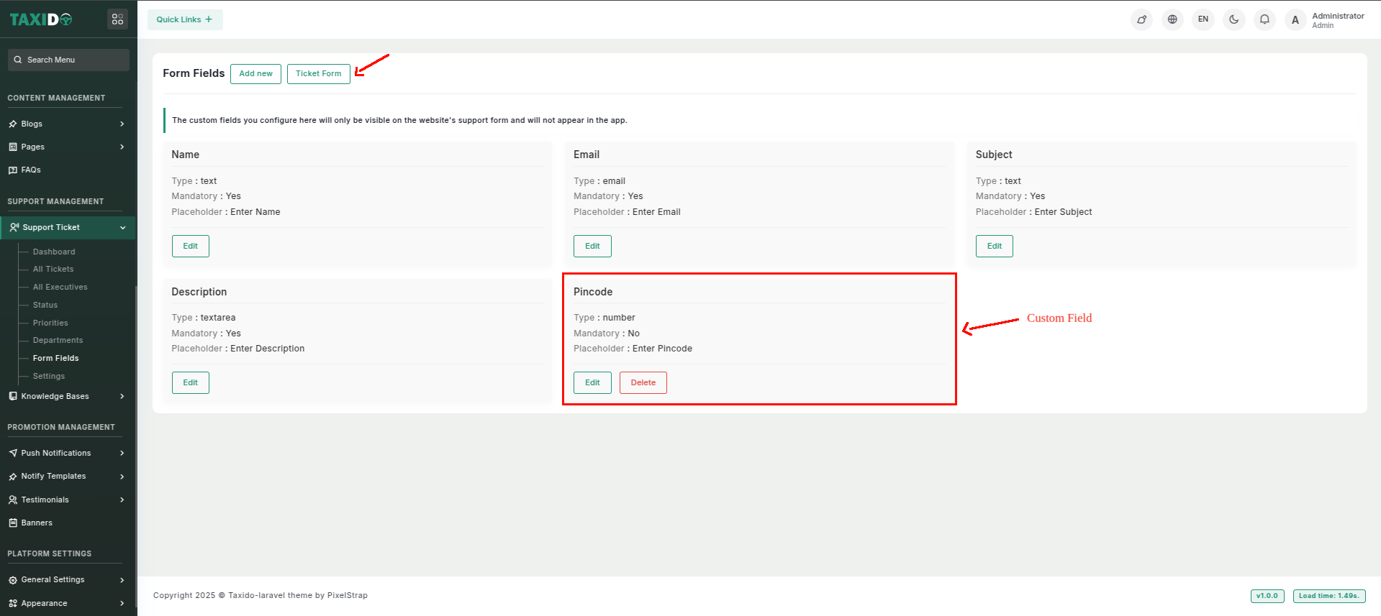
Task: Open the EN language selector
Action: coord(1203,19)
